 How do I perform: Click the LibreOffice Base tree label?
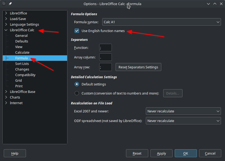coord(22,92)
